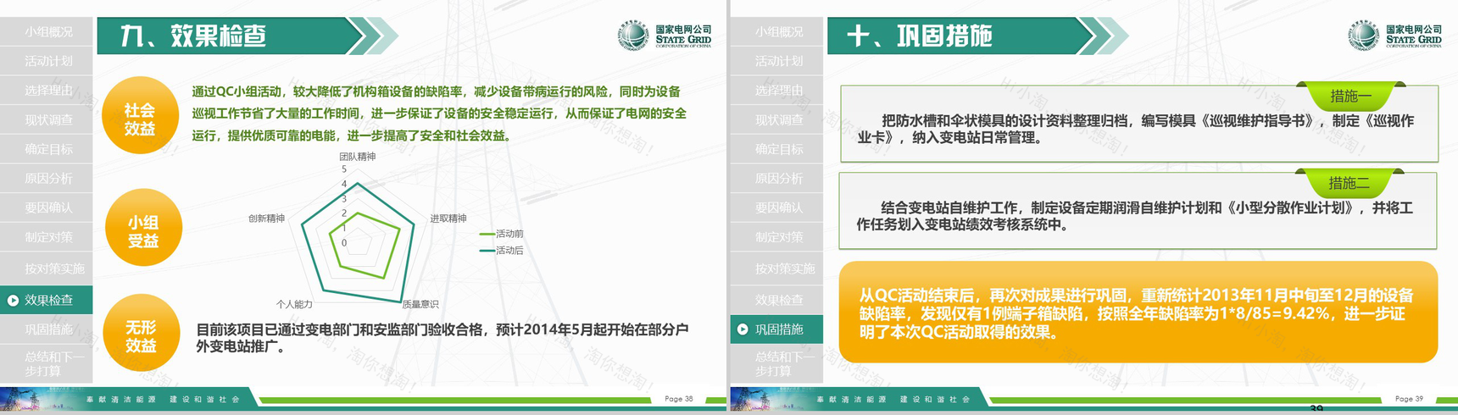This screenshot has width=1458, height=415.
Task: Open 选择理由 in the Page 38 slide sidebar
Action: point(47,91)
